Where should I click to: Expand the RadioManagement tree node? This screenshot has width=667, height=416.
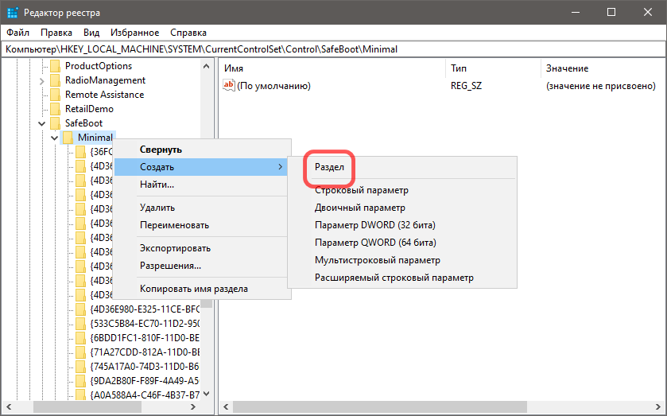tap(41, 80)
